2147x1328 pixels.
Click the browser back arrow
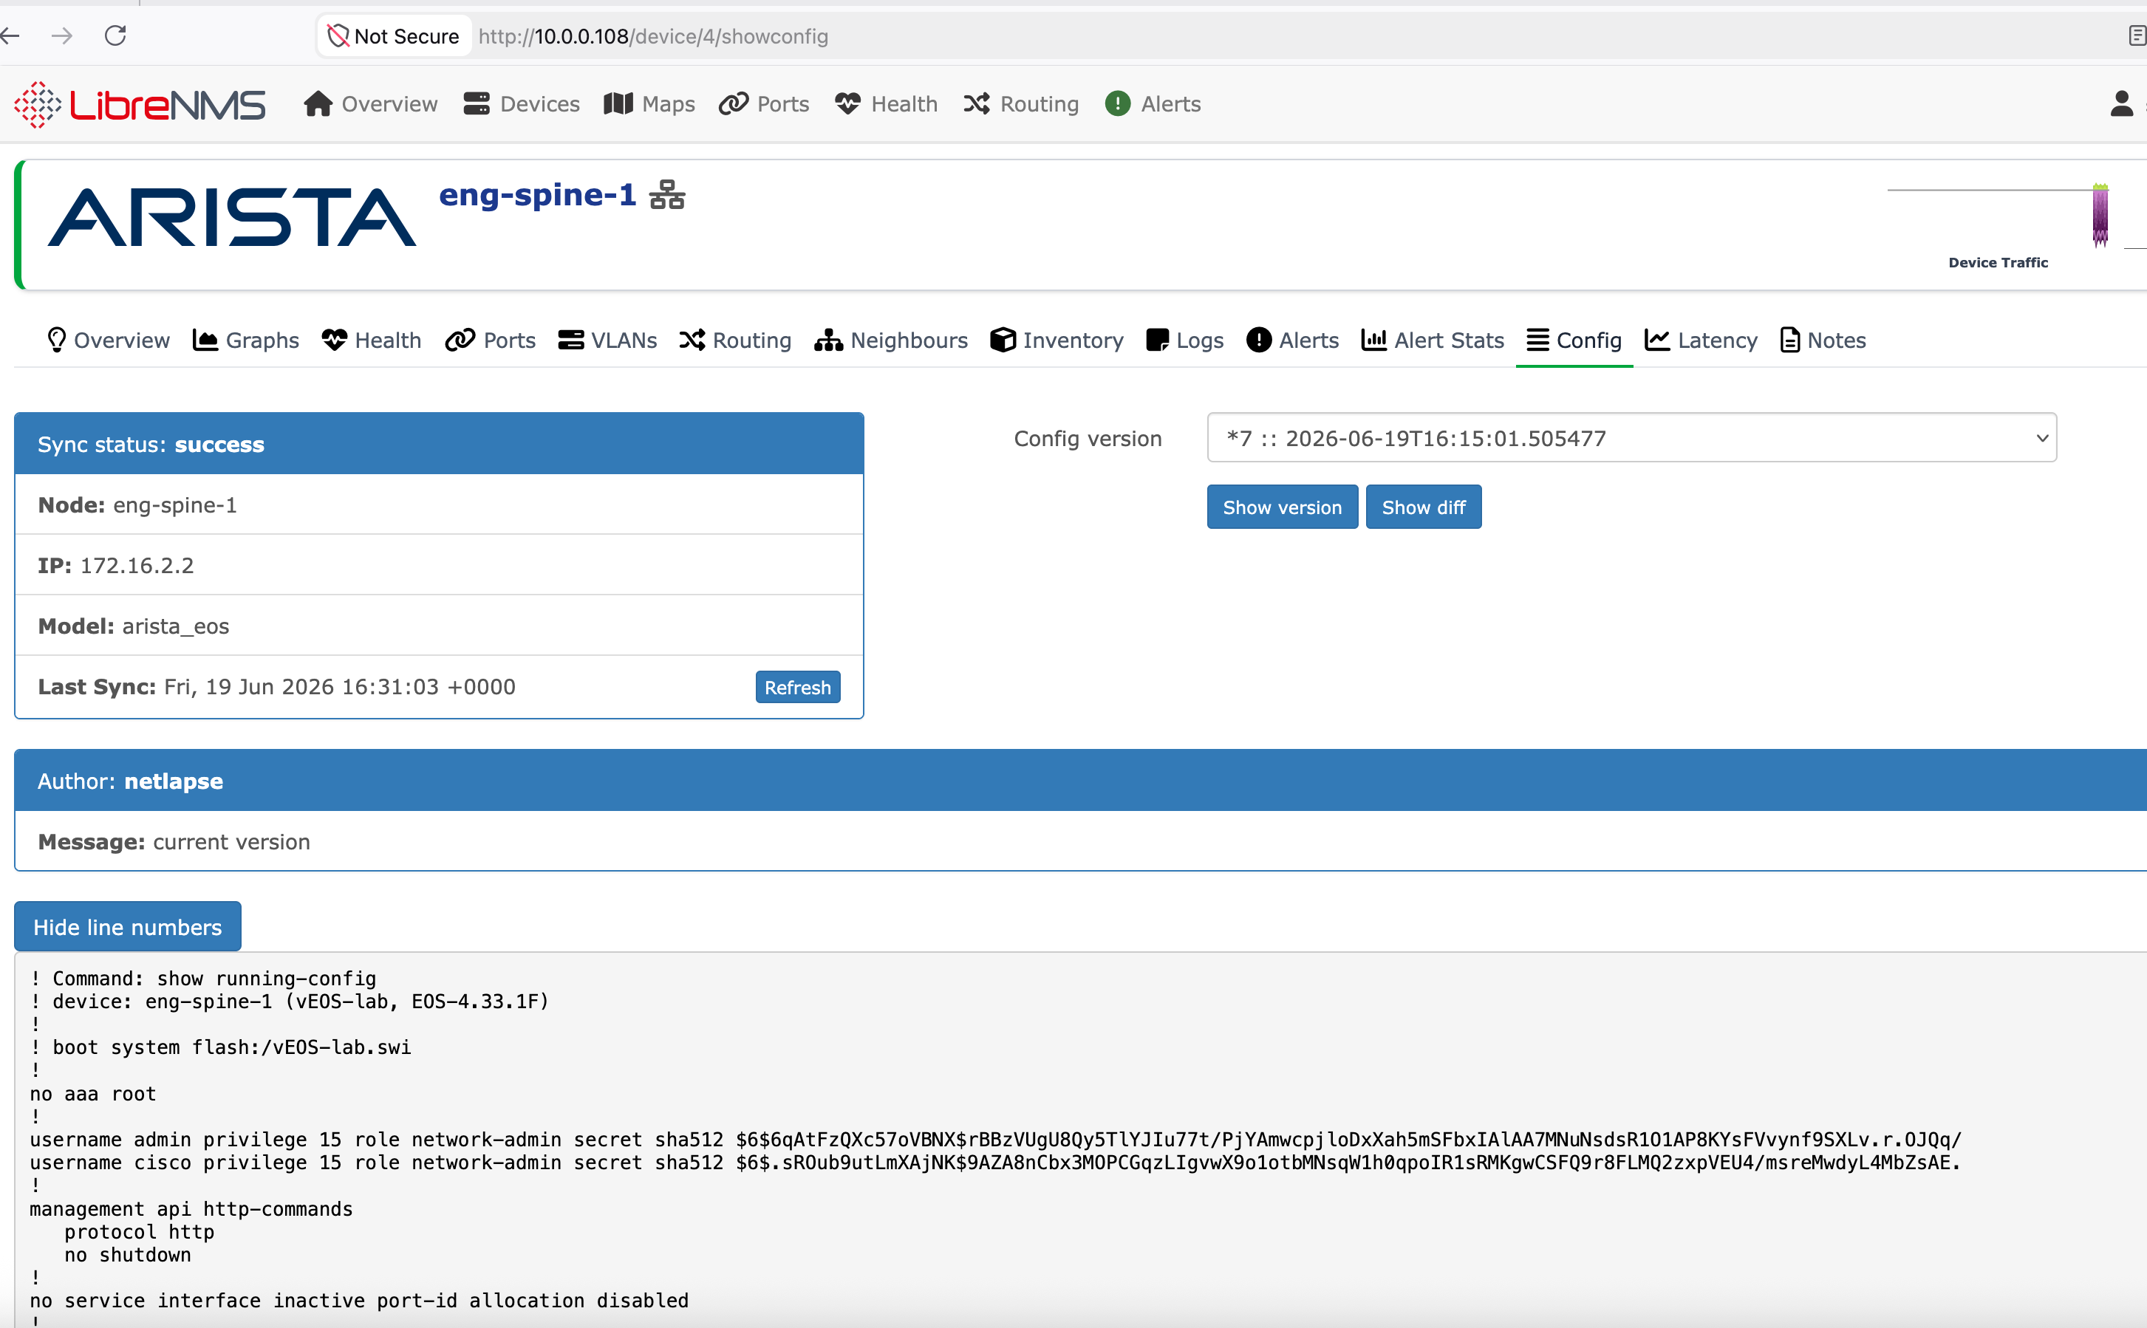pos(10,36)
